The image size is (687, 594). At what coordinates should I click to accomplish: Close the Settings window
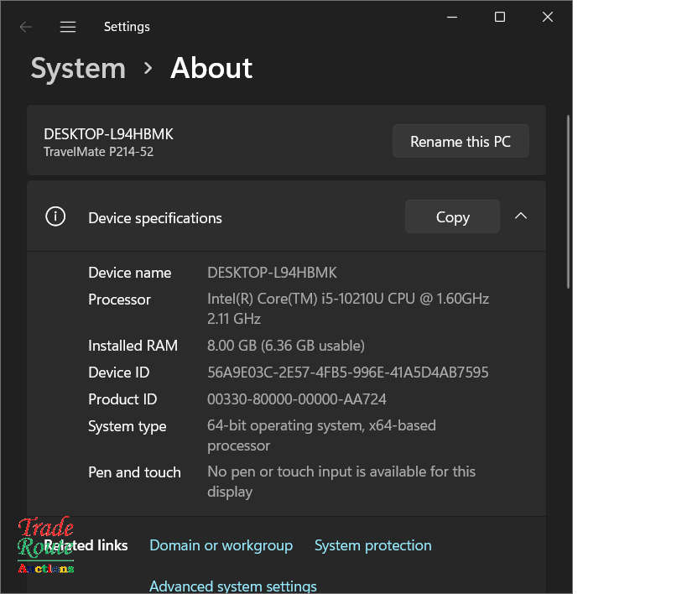[x=548, y=17]
